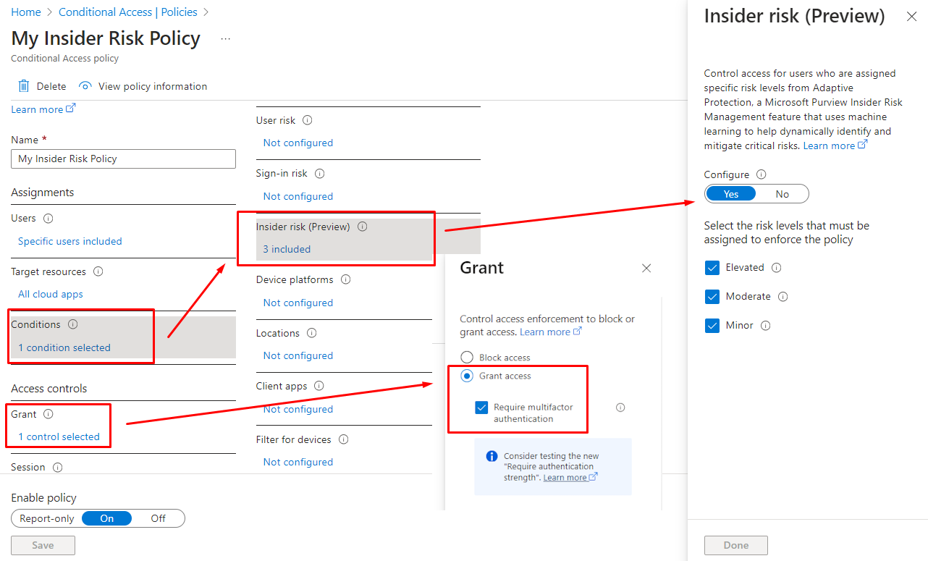
Task: Click info icon next to Insider risk (Preview)
Action: (363, 227)
